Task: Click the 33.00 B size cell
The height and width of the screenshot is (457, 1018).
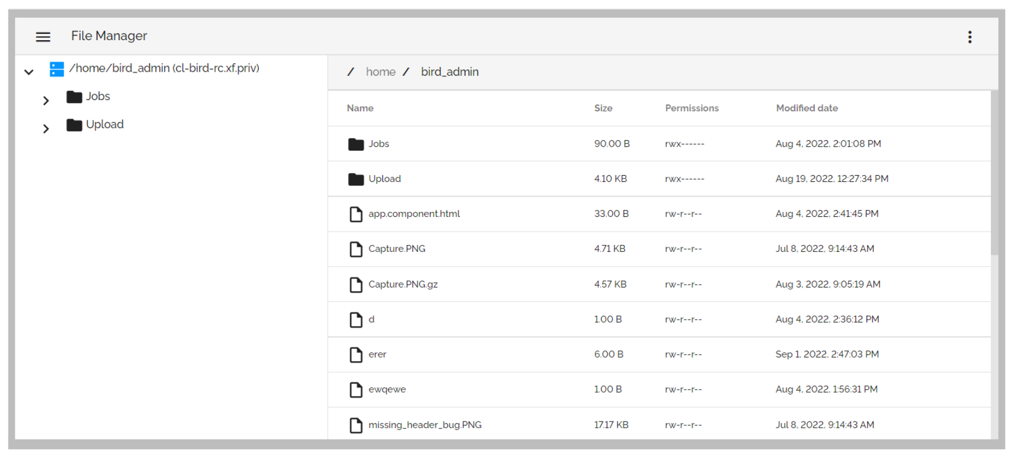Action: click(x=611, y=214)
